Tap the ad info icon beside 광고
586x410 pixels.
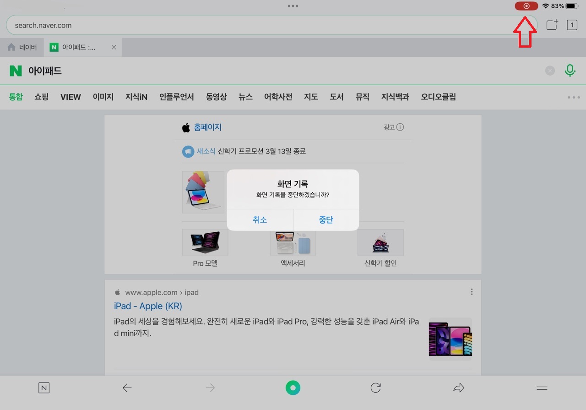click(400, 127)
